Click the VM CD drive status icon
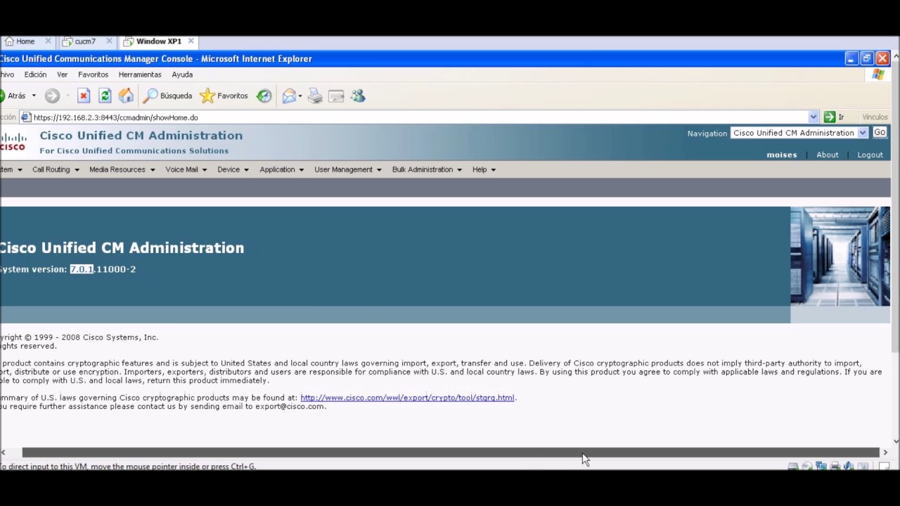The height and width of the screenshot is (506, 900). click(807, 466)
